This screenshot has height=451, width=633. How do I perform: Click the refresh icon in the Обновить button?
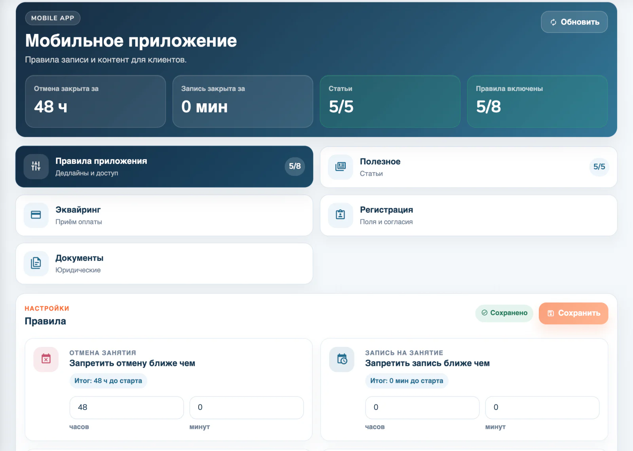click(x=553, y=22)
